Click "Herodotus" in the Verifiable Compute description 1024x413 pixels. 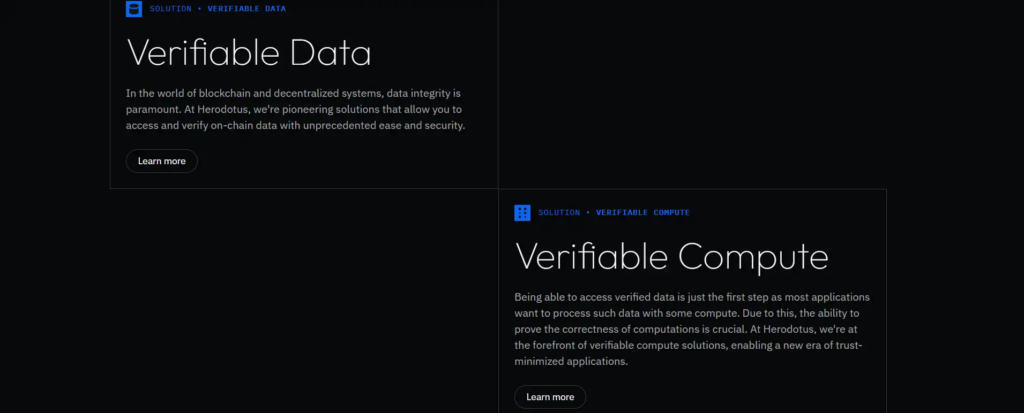click(789, 330)
